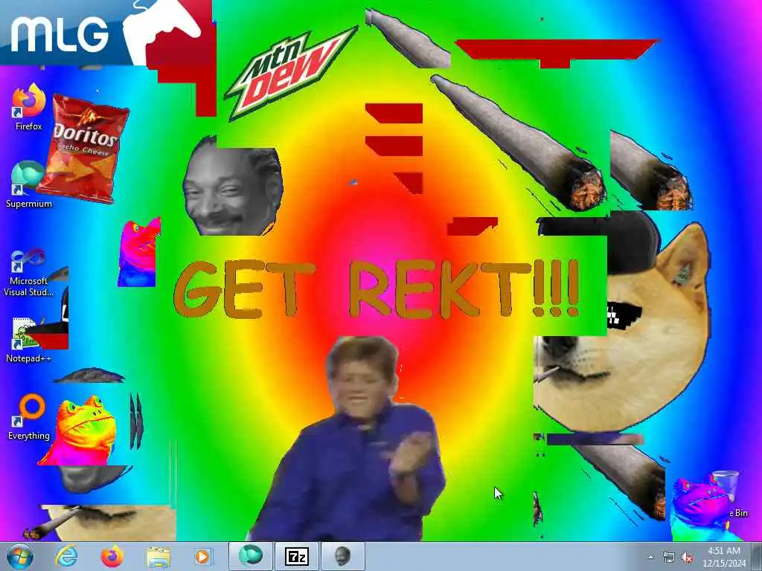Click the muted volume tray icon

pyautogui.click(x=687, y=558)
